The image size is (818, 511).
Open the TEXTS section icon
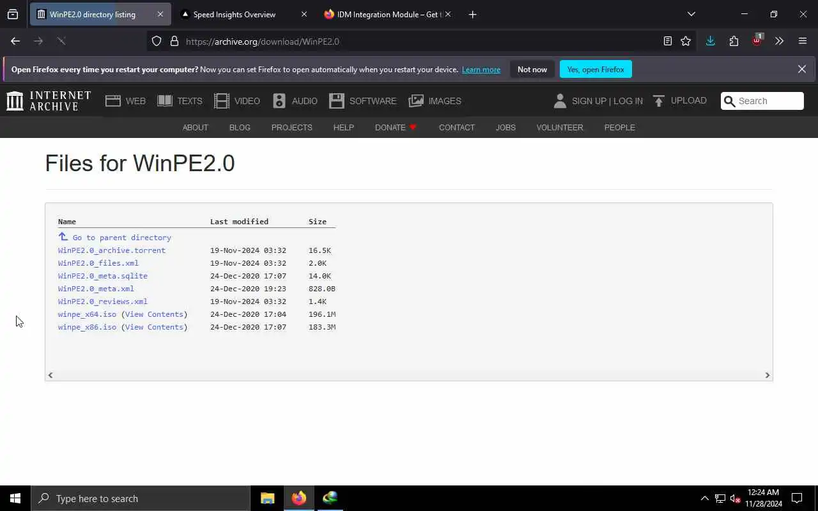(x=165, y=101)
